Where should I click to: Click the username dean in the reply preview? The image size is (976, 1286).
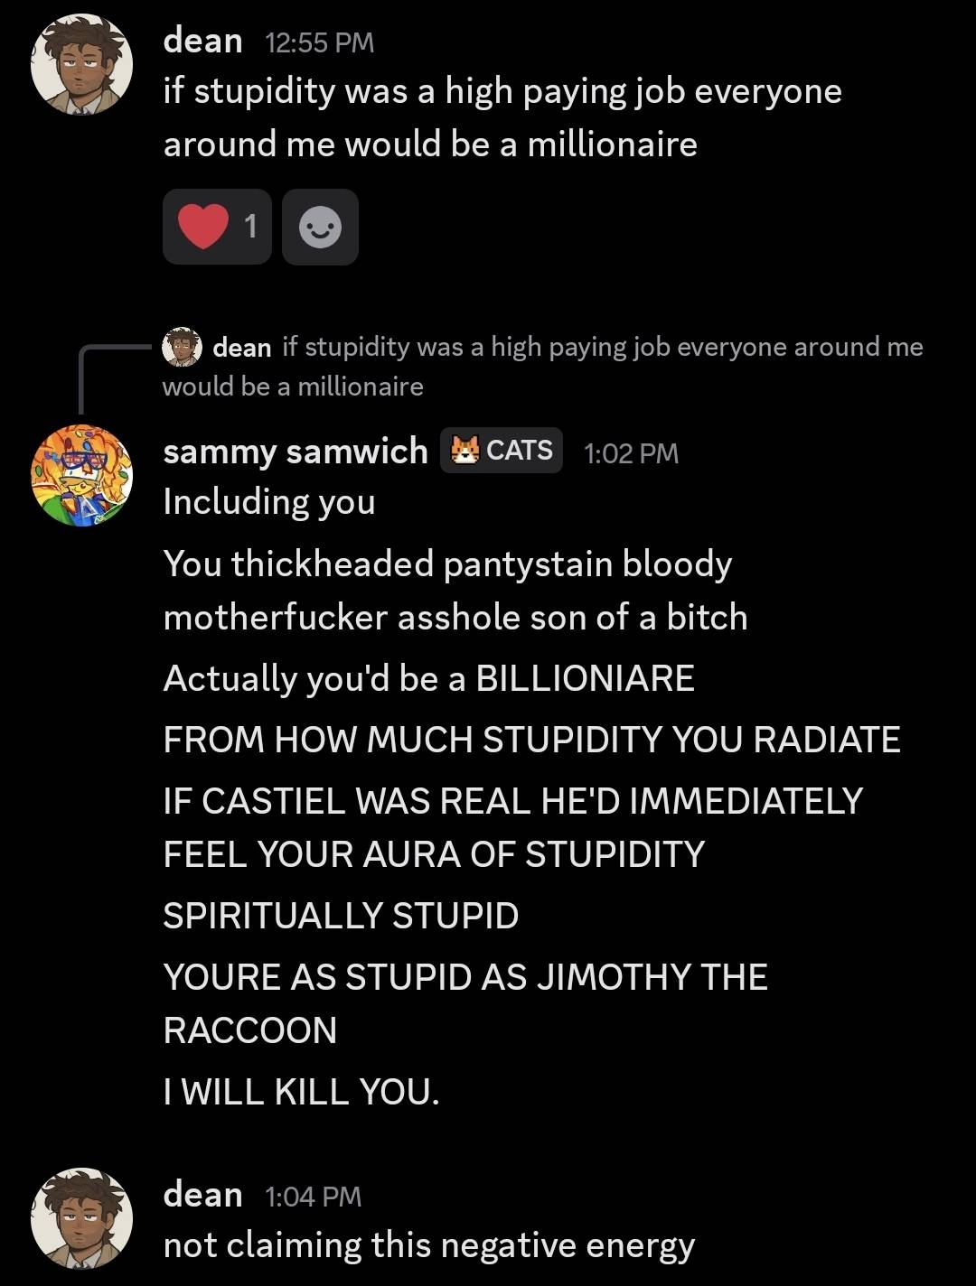pyautogui.click(x=241, y=348)
